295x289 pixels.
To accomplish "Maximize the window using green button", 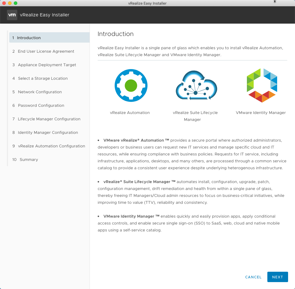I will [16, 3].
